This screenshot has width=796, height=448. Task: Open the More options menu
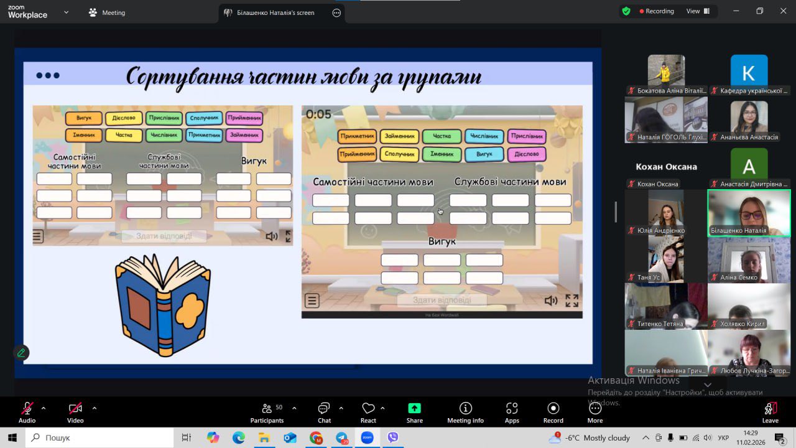pos(595,413)
